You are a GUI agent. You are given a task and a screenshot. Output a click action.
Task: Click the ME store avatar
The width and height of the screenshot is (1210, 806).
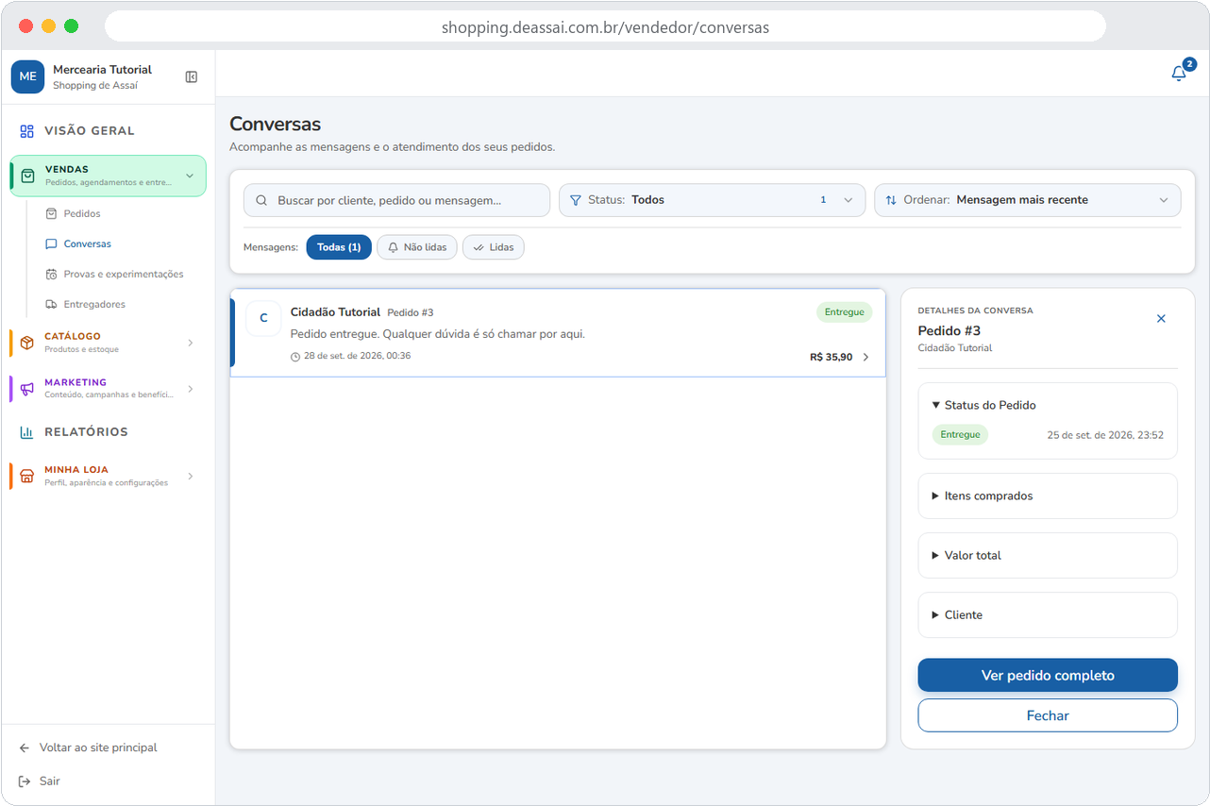(27, 76)
